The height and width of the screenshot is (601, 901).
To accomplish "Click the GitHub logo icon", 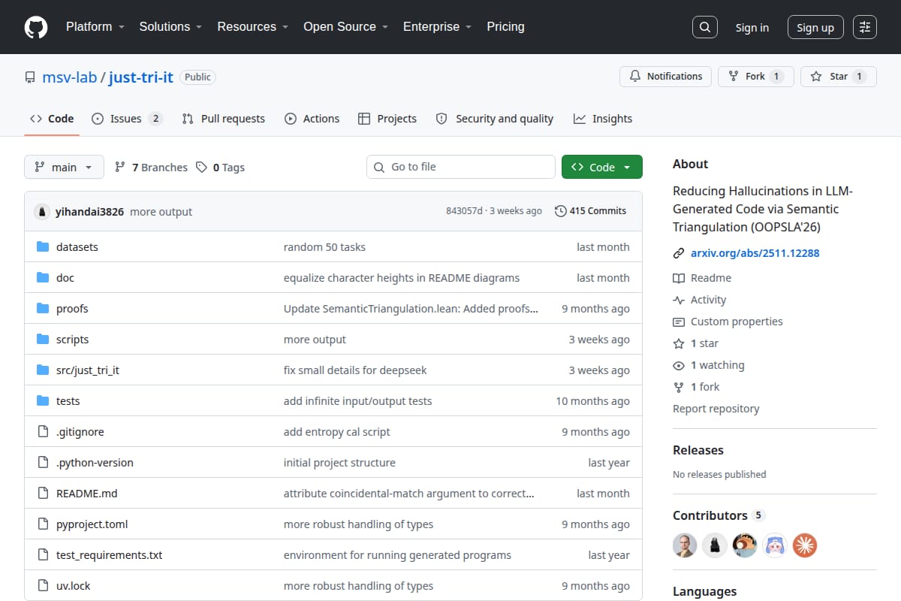I will (36, 27).
